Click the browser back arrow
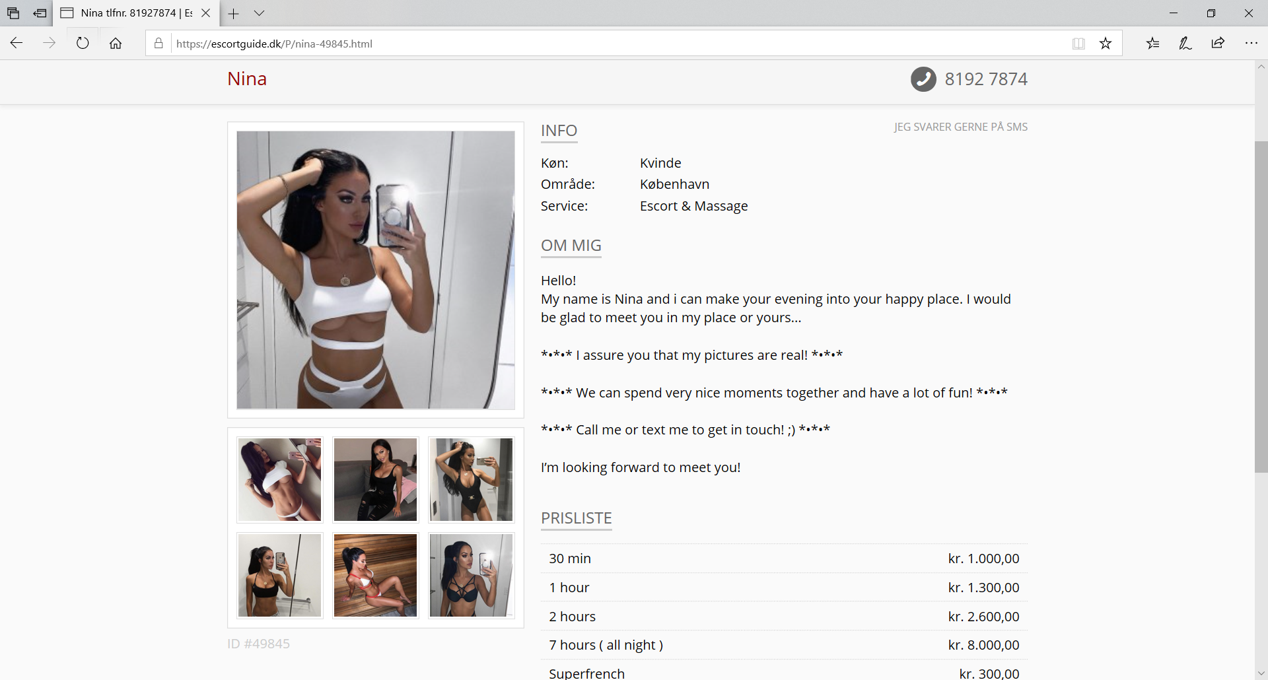The height and width of the screenshot is (680, 1268). [17, 44]
